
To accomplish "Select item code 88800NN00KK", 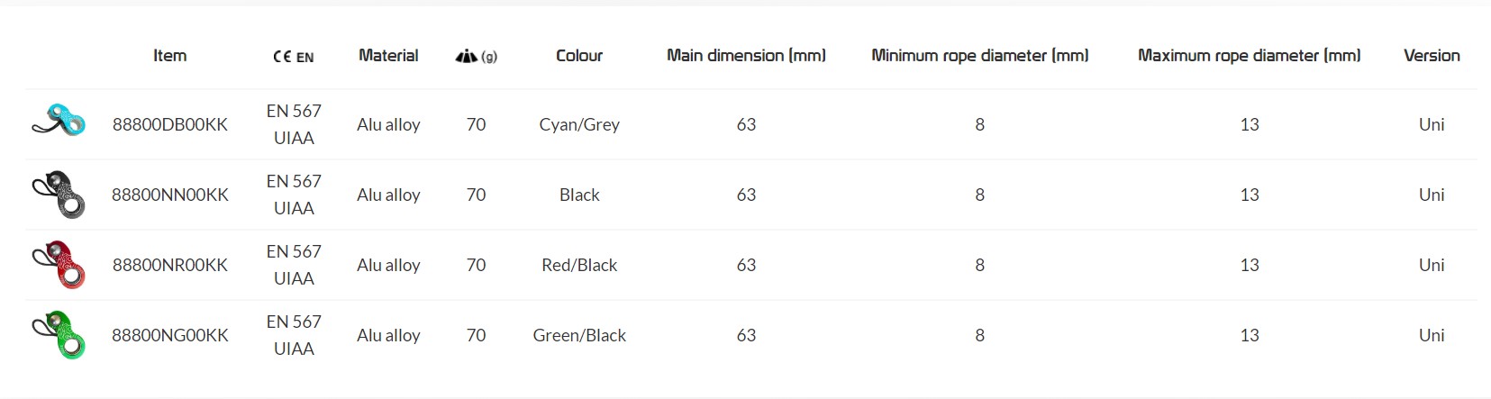I will click(169, 195).
